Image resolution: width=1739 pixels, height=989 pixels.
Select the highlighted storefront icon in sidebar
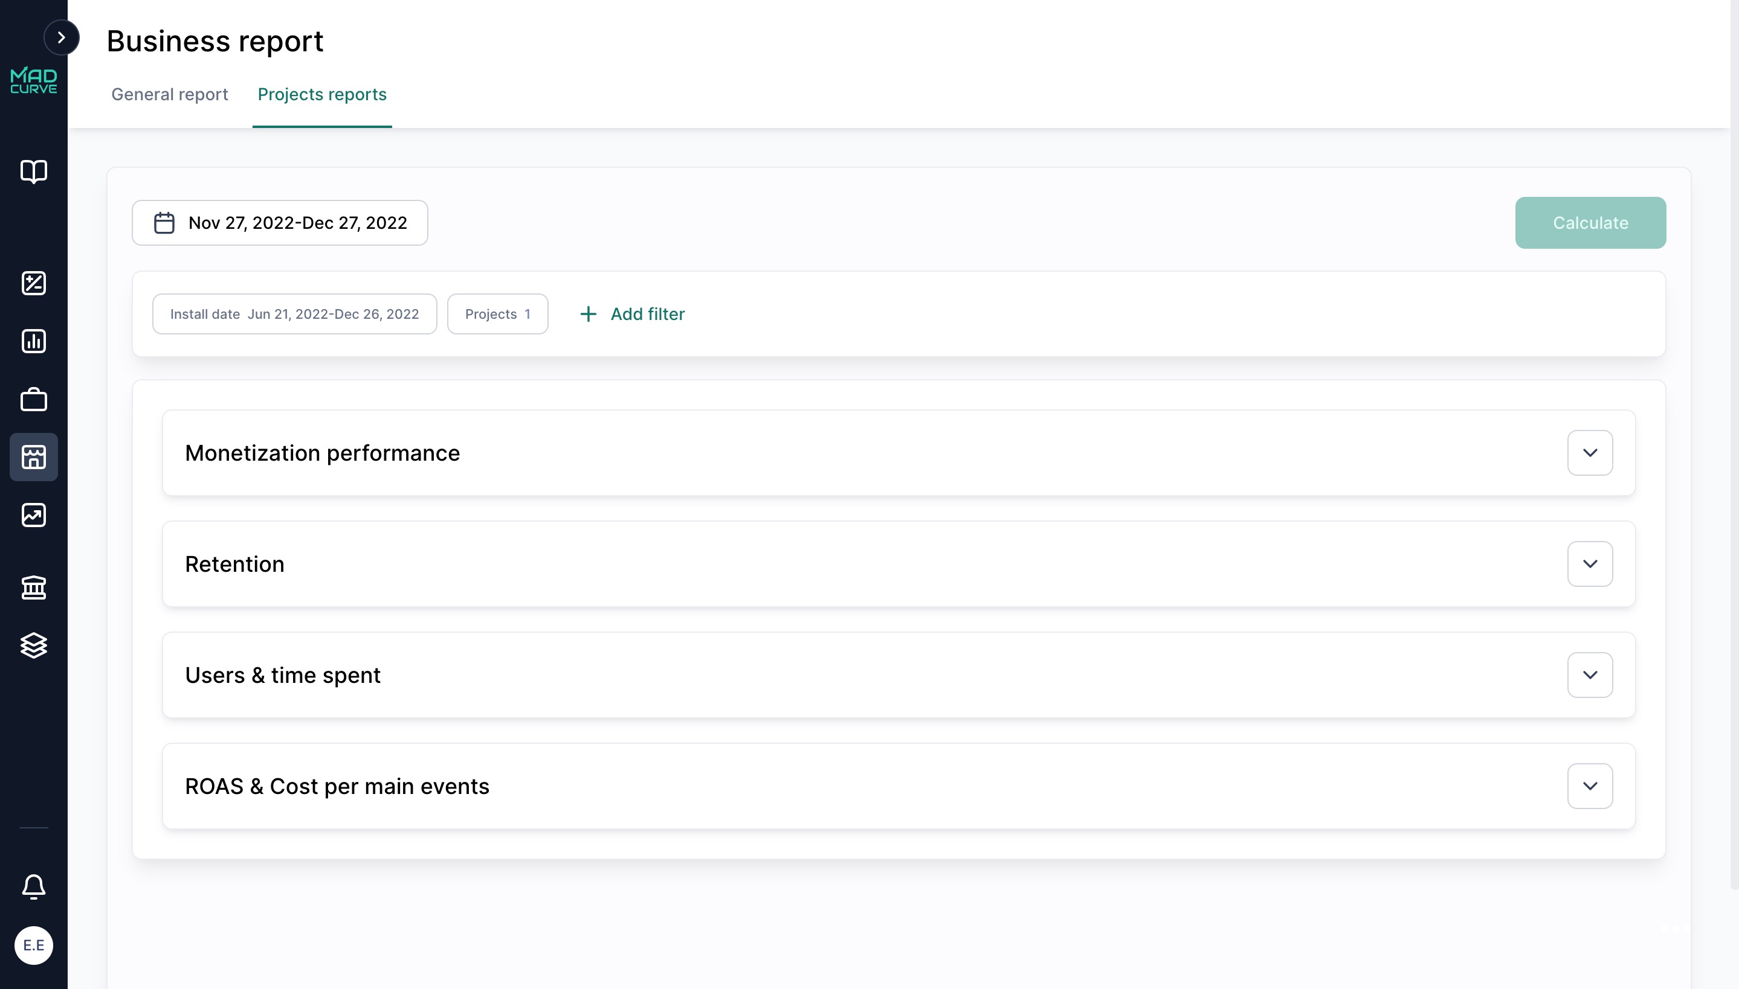pos(33,457)
